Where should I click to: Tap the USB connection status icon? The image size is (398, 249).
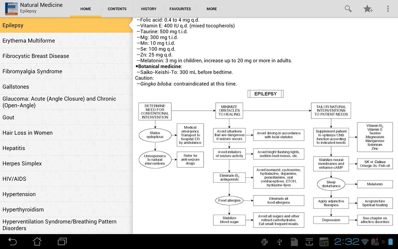[x=280, y=242]
